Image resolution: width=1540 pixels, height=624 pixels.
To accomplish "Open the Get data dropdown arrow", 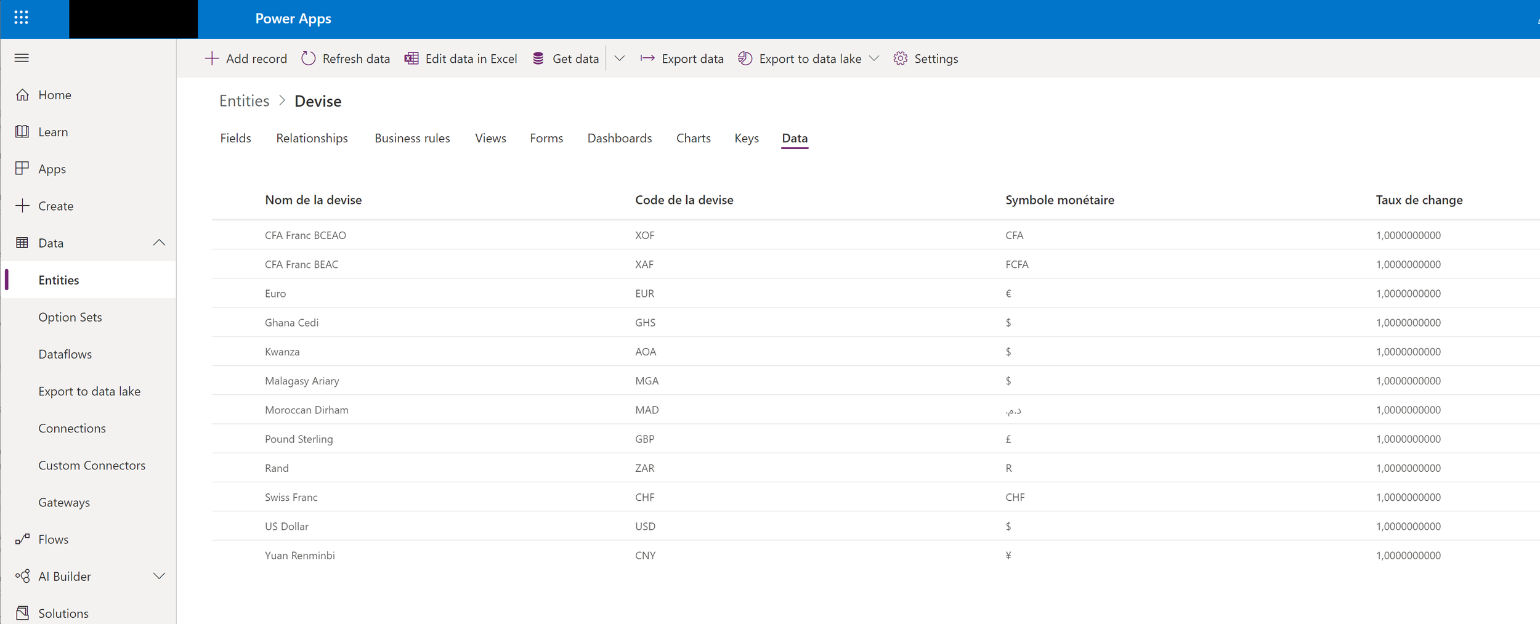I will pos(620,59).
